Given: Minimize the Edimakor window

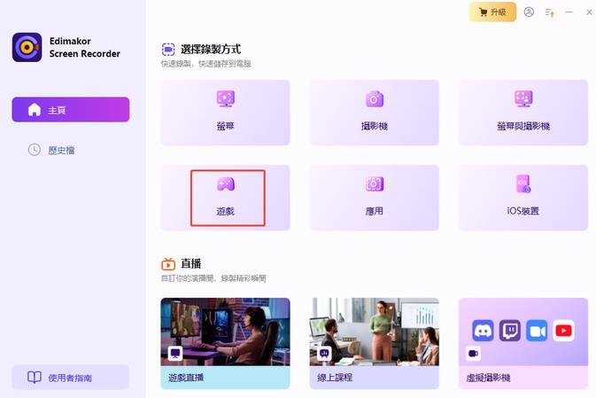Looking at the screenshot, I should (x=569, y=12).
